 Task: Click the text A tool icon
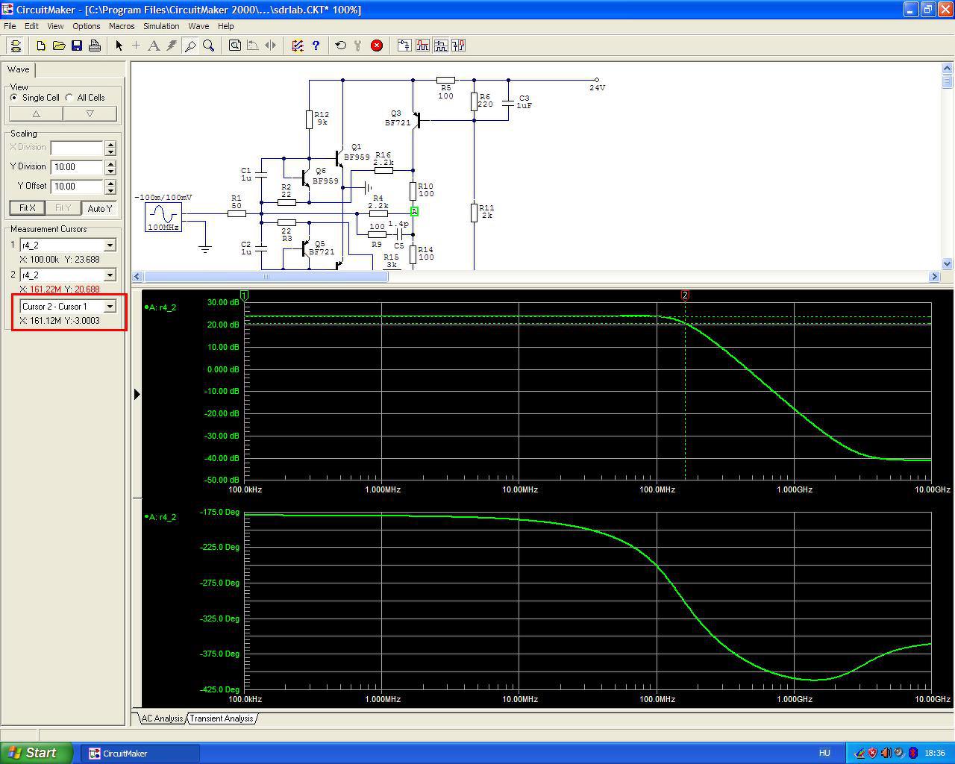(154, 46)
